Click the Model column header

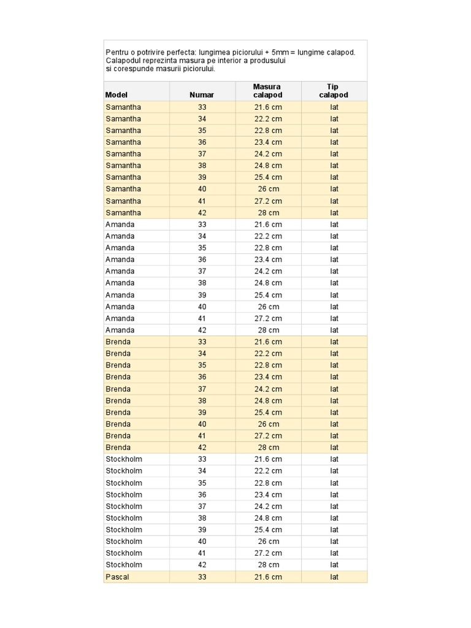(137, 91)
